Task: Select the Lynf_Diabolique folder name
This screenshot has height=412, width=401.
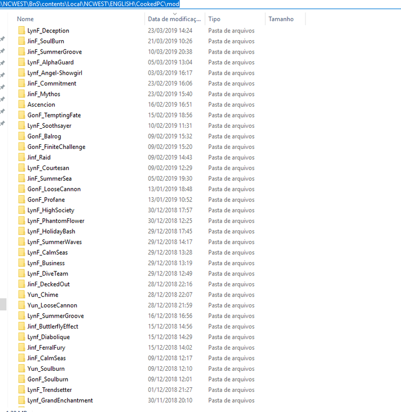Action: coord(48,337)
